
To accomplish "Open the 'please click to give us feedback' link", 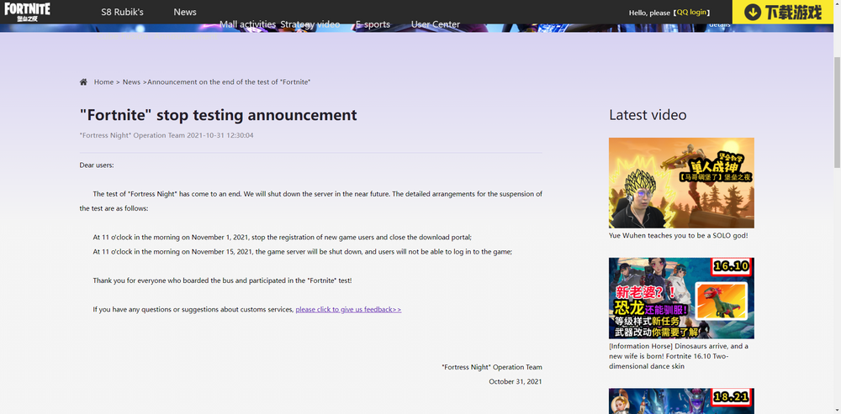I will [348, 310].
